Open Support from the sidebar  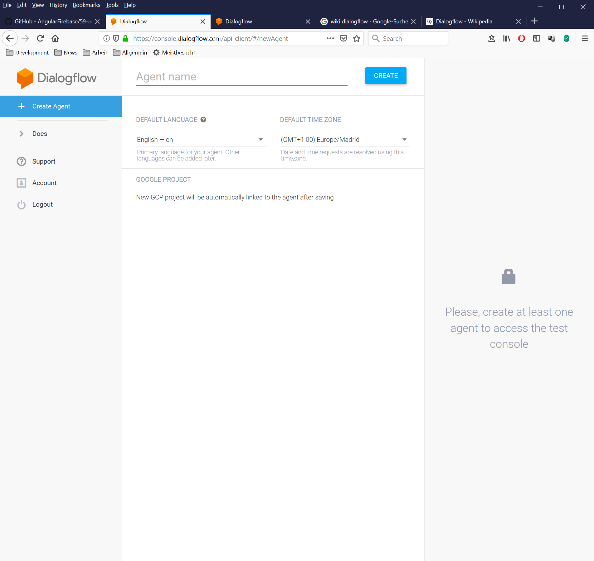[x=44, y=161]
